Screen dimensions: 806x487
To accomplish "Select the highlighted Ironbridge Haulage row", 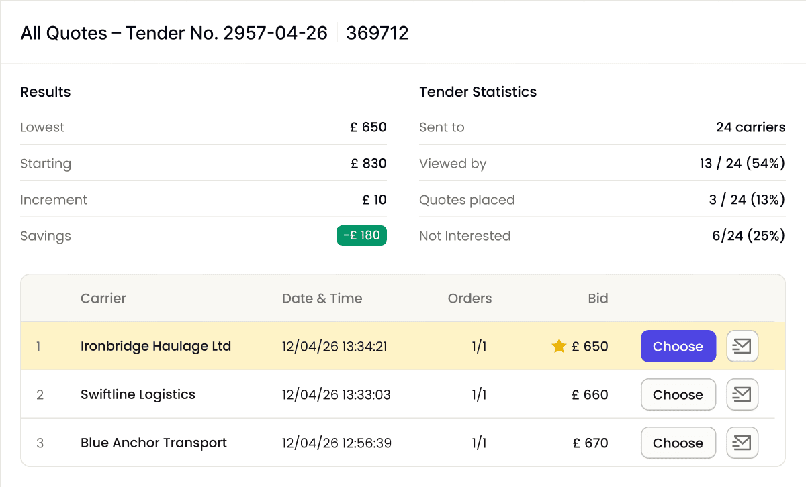I will (403, 346).
